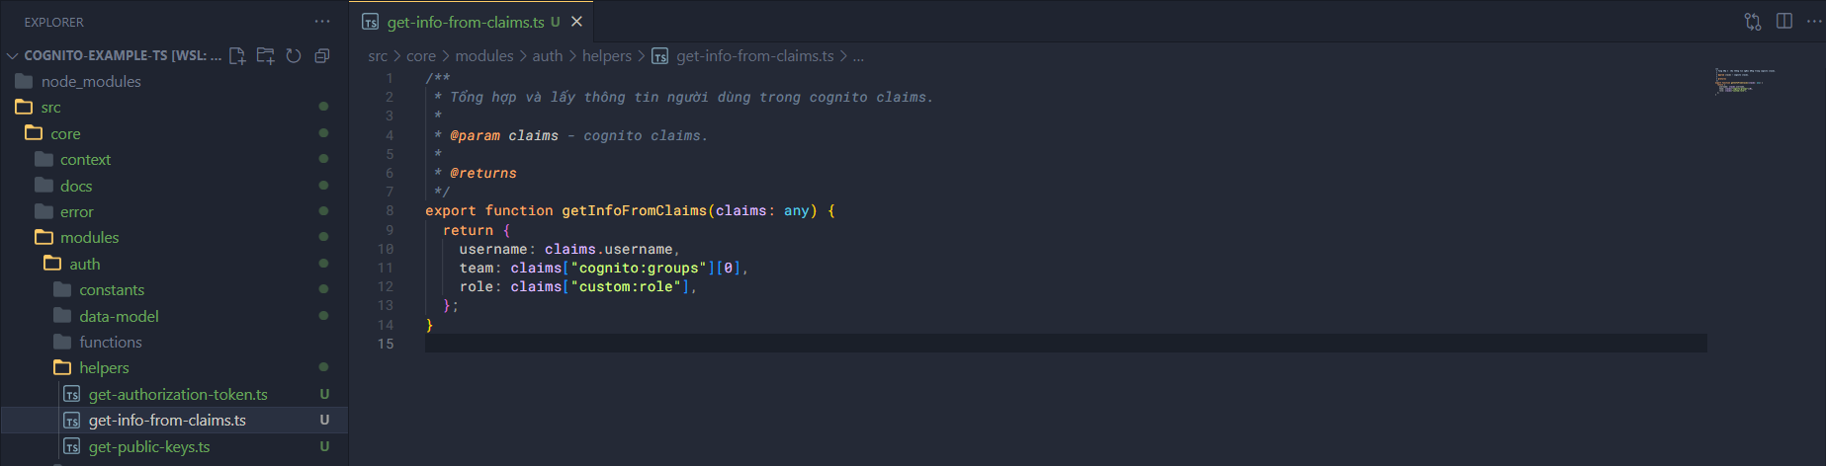Close the get-info-from-claims.ts tab
Viewport: 1826px width, 466px height.
(576, 22)
